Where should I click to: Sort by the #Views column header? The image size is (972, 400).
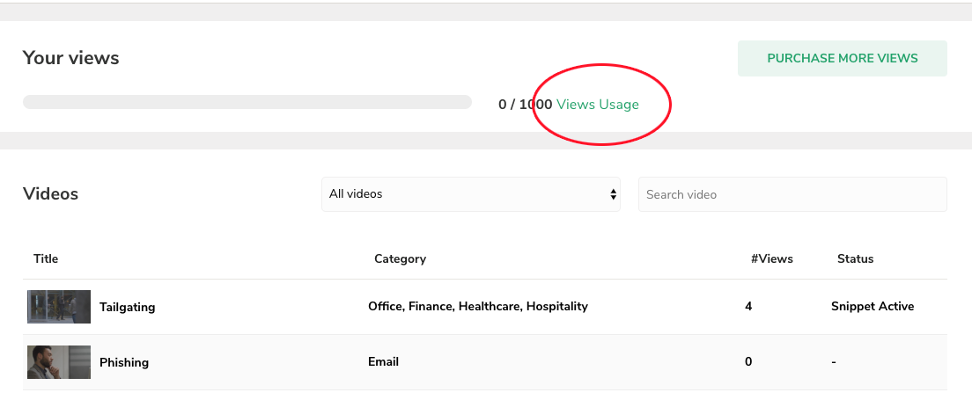point(772,258)
